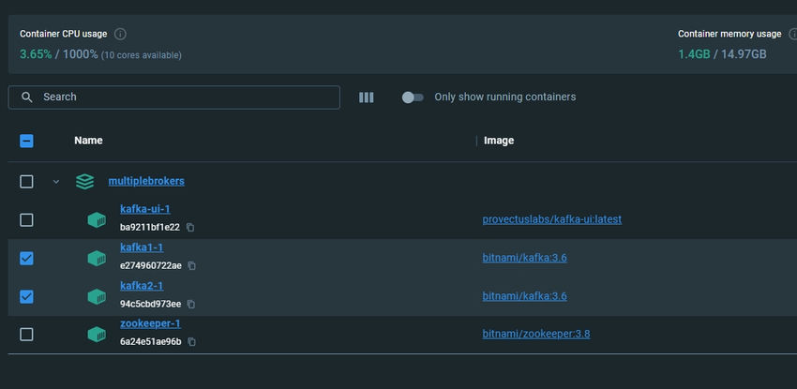This screenshot has width=797, height=389.
Task: Click the kafka-ui-1 container icon
Action: [x=97, y=220]
